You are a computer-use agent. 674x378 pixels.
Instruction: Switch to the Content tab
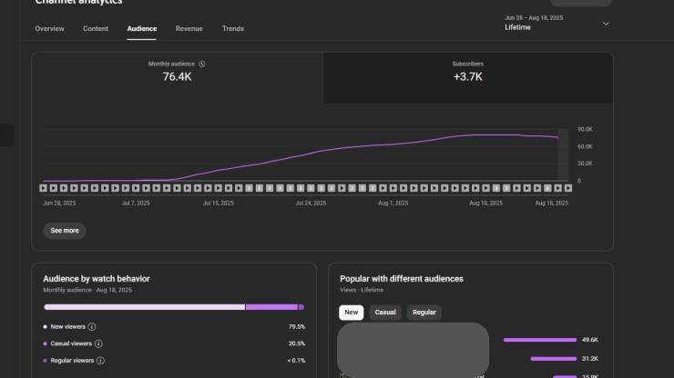click(x=96, y=29)
